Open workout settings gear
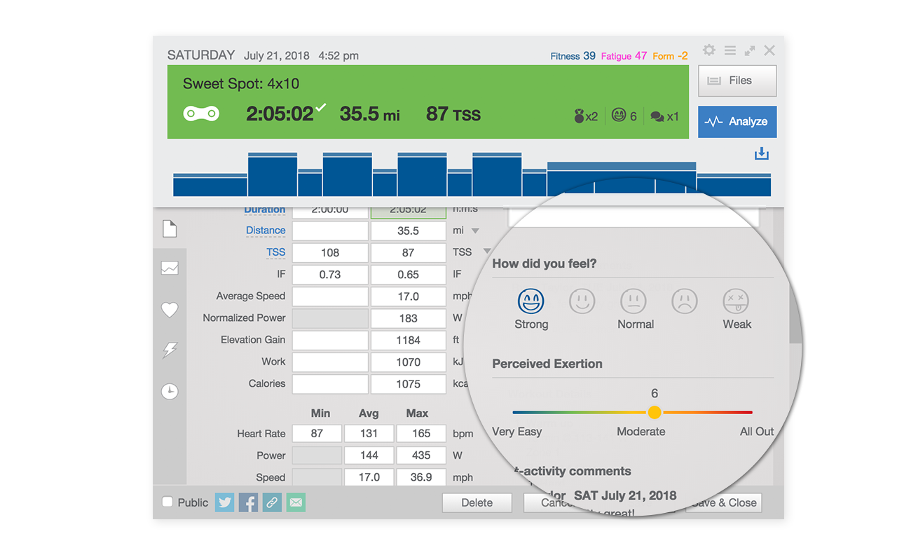This screenshot has width=897, height=555. [708, 50]
